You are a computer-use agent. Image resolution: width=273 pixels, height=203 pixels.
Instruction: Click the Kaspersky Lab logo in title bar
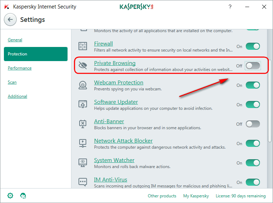click(x=136, y=7)
